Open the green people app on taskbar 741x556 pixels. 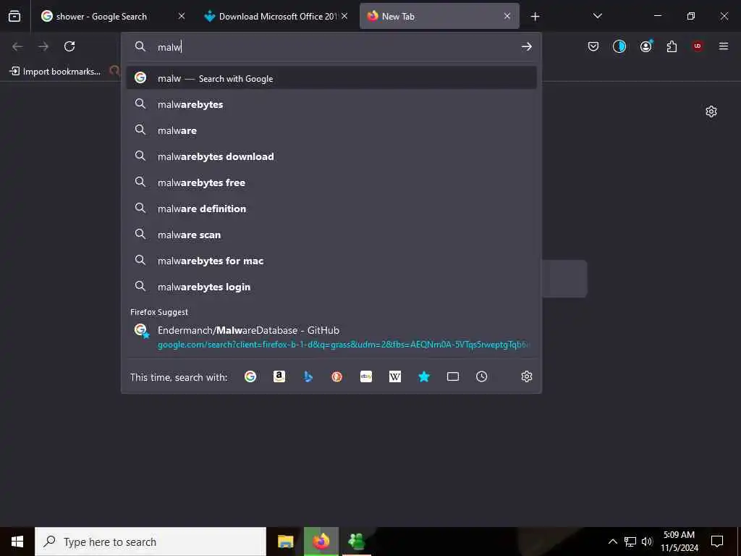[356, 542]
